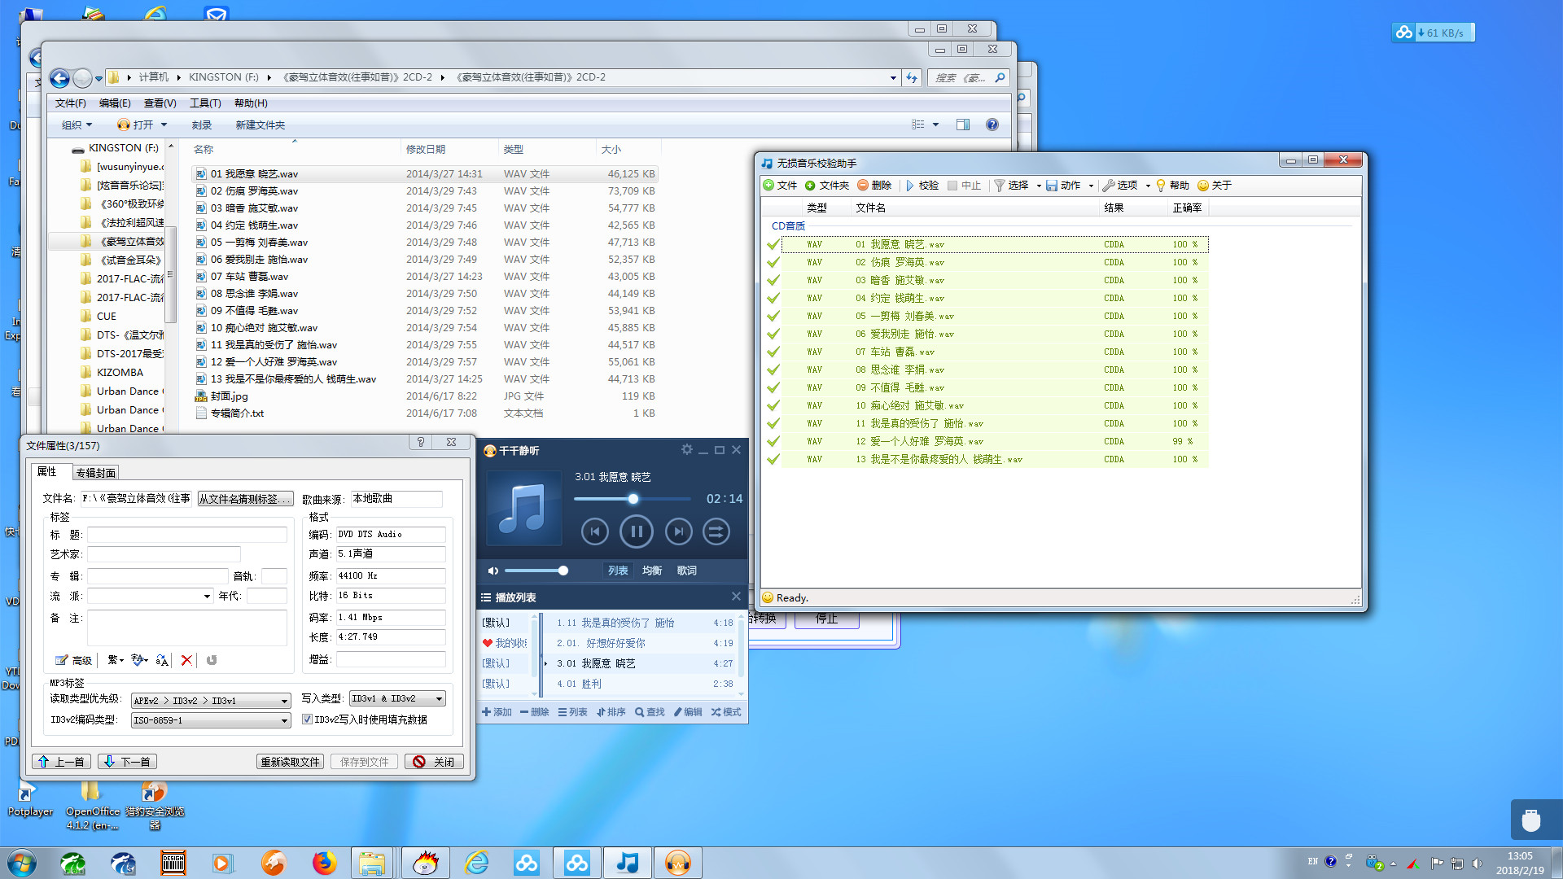Viewport: 1563px width, 879px height.
Task: Open Explorer 工具(T) menu
Action: (205, 103)
